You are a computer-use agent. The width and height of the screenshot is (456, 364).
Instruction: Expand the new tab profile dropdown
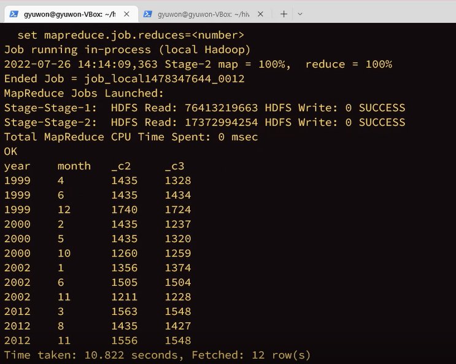coord(300,14)
